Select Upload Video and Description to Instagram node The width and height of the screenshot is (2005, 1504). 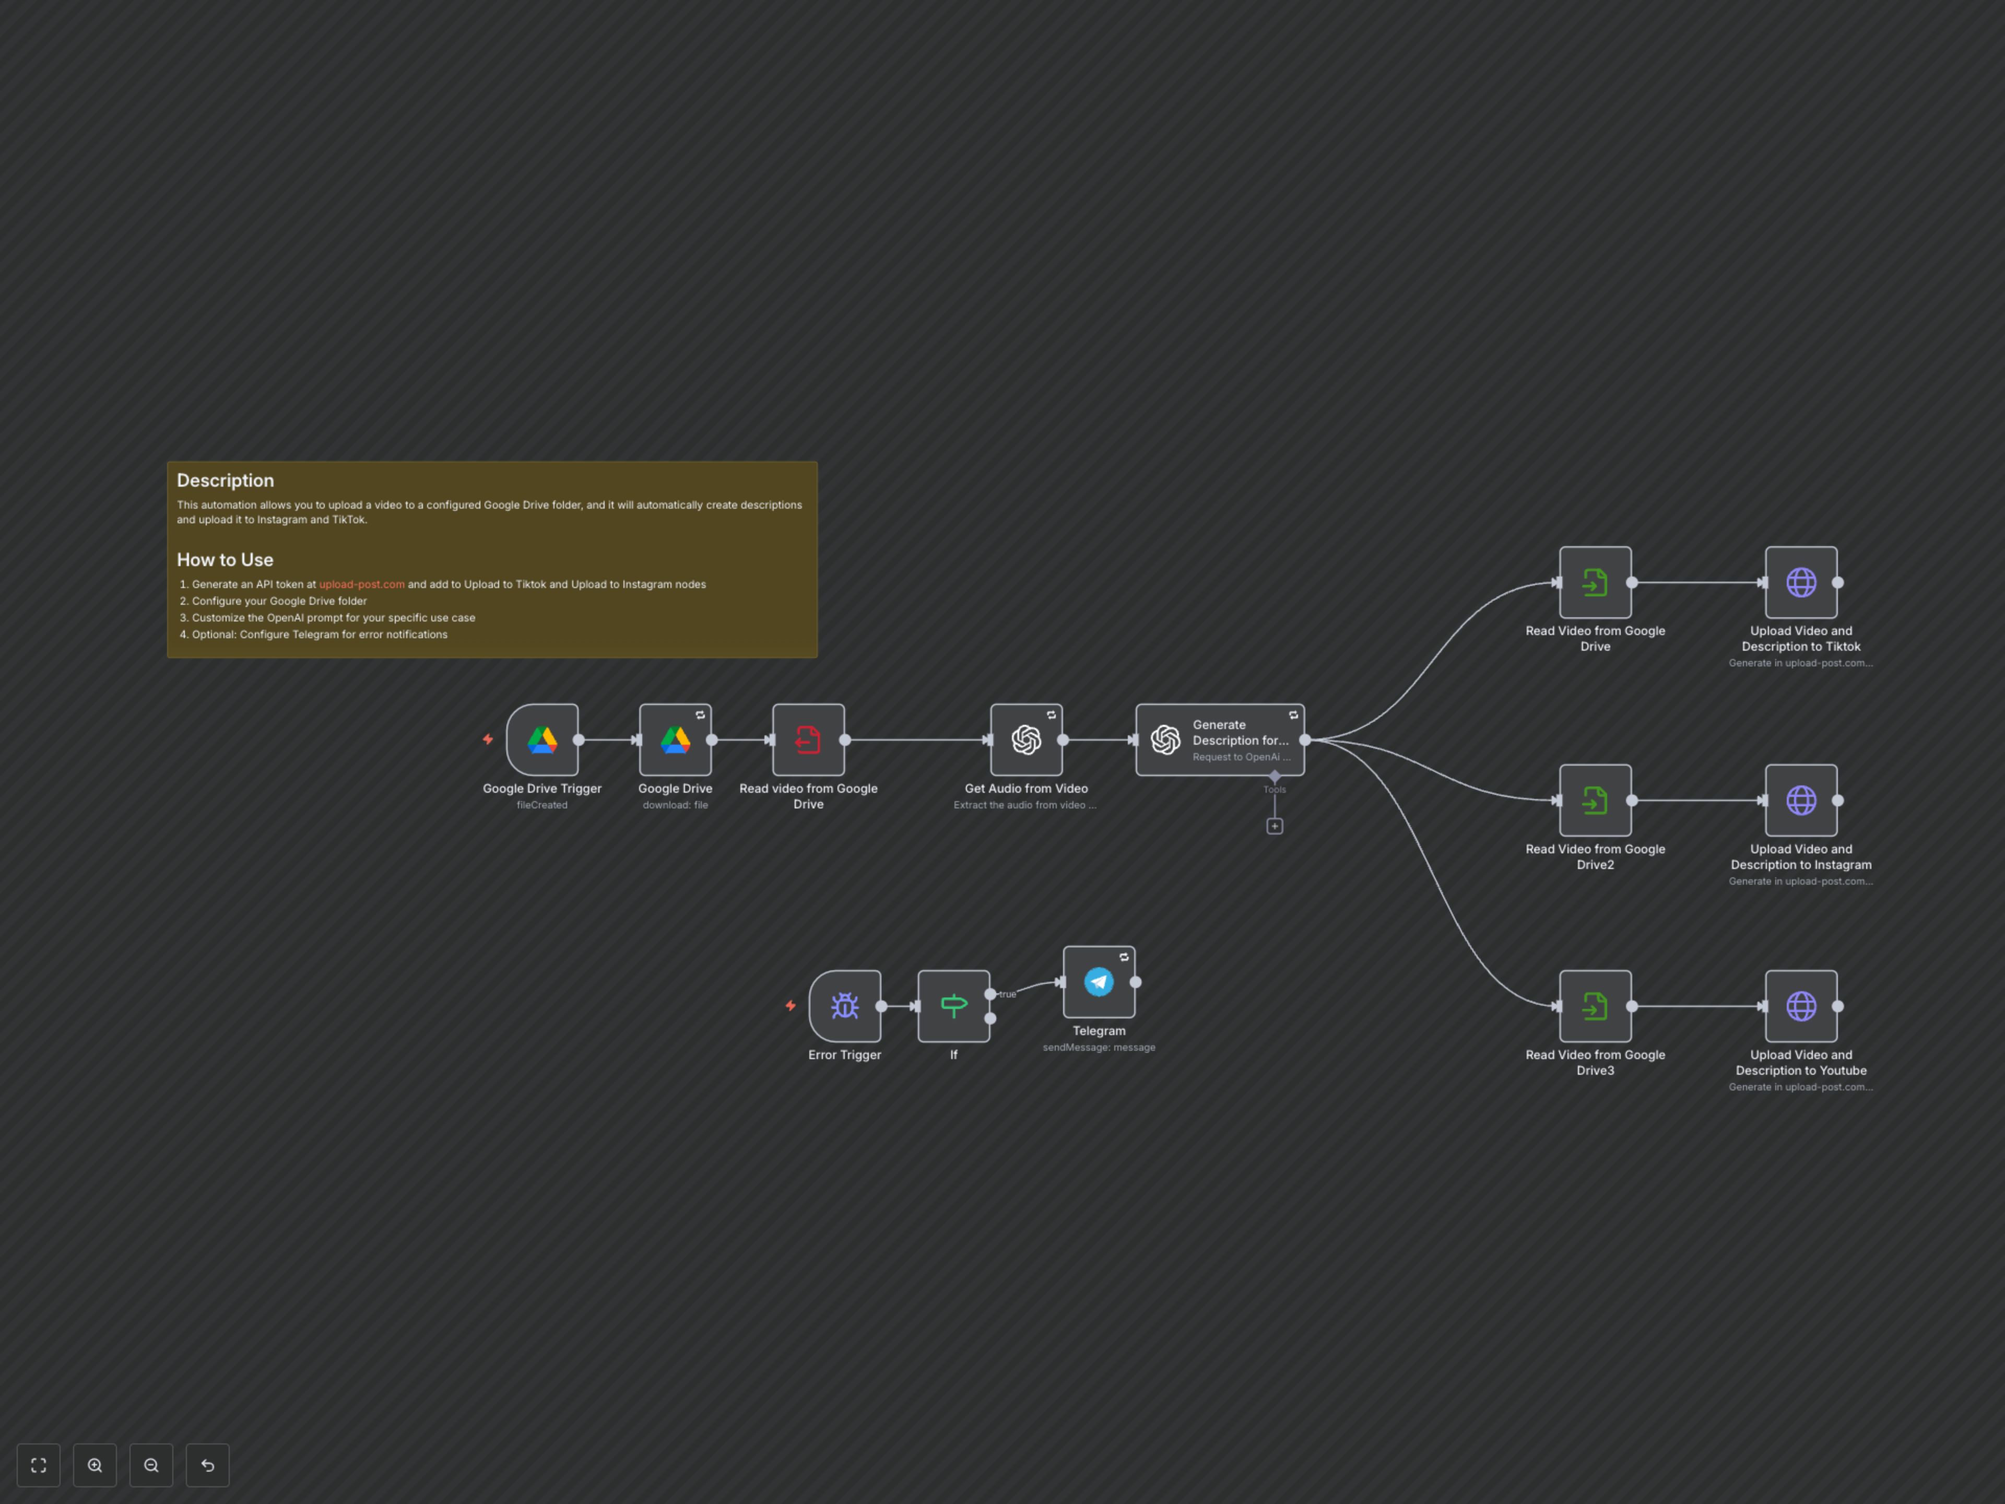tap(1801, 801)
